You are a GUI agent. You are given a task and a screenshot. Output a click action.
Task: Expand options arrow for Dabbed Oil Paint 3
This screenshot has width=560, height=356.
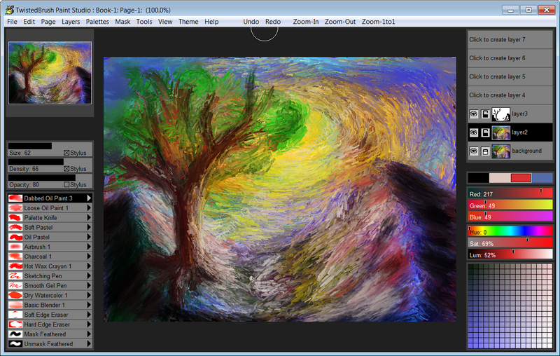coord(89,198)
